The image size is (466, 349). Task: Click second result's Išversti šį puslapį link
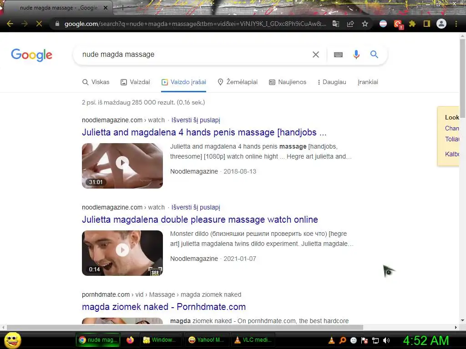pos(196,207)
